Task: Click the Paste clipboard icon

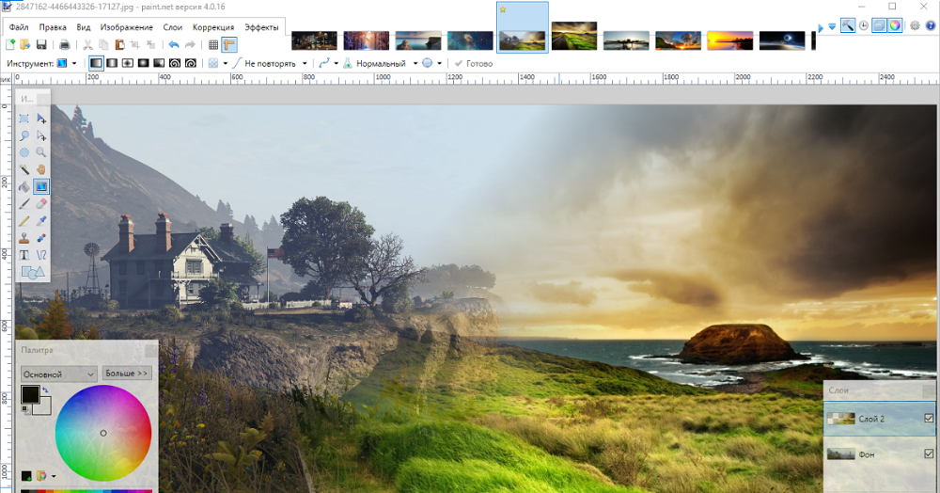Action: click(119, 44)
